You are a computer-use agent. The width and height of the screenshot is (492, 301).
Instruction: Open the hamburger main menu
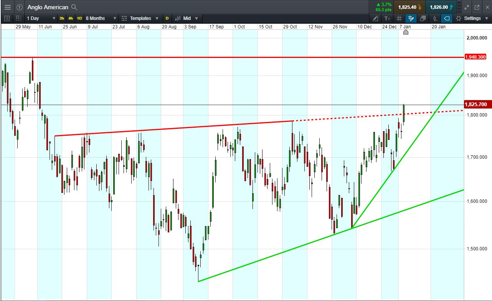point(8,7)
